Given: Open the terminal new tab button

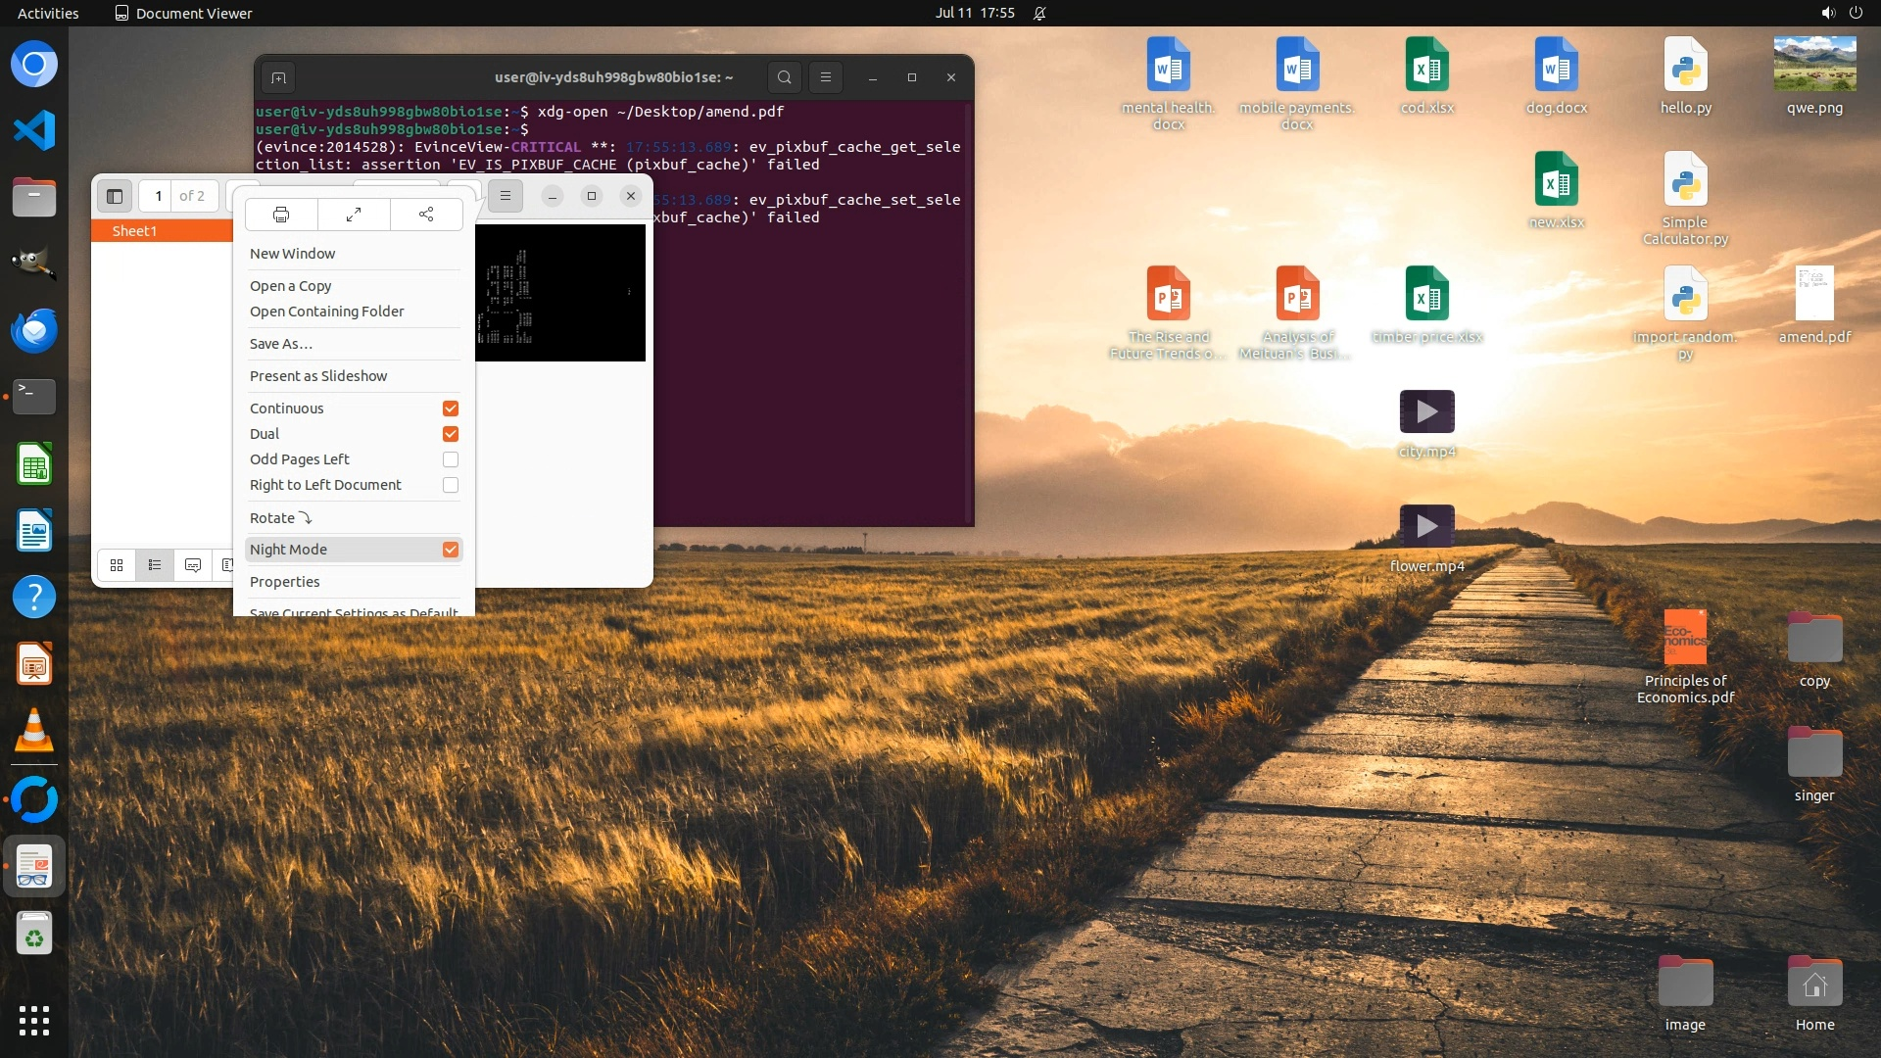Looking at the screenshot, I should pos(278,77).
